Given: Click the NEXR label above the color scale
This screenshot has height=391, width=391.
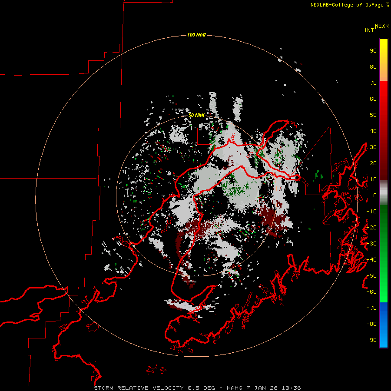Looking at the screenshot, I should click(382, 26).
